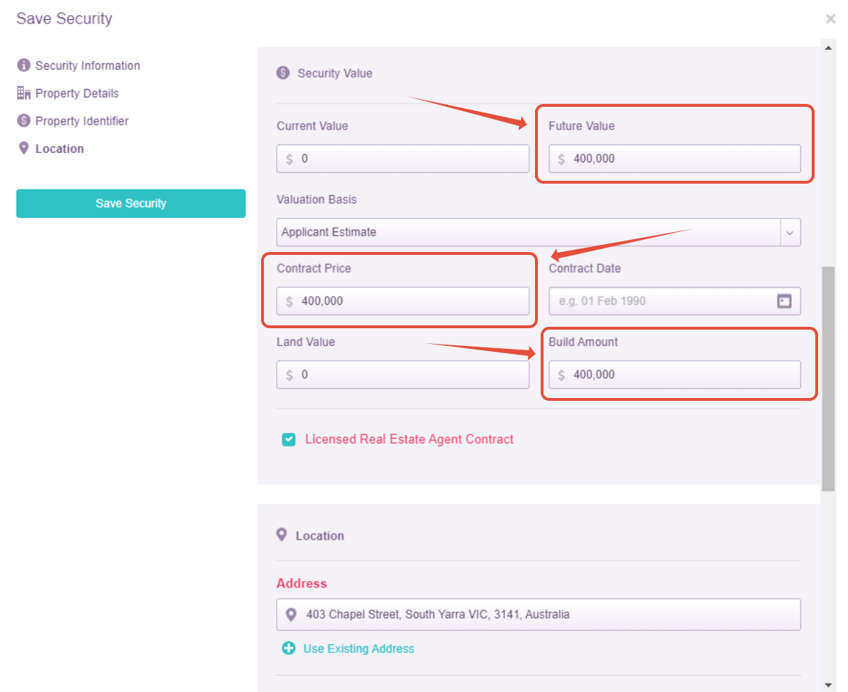Uncheck the Licensed Real Estate Agent Contract checkbox

click(x=288, y=440)
